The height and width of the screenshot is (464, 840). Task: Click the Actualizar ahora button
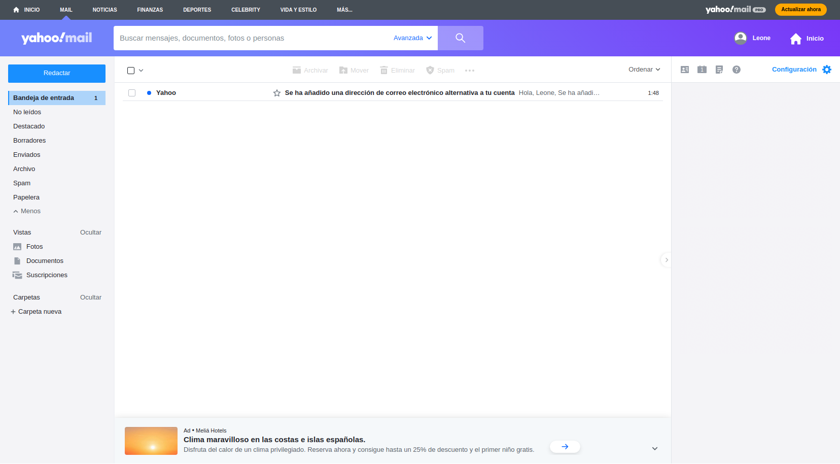point(800,10)
